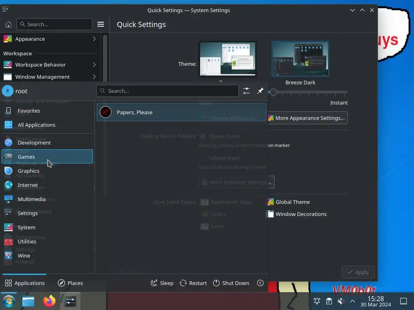Viewport: 414px width, 310px height.
Task: Click the Multimedia monitor icon
Action: click(8, 199)
